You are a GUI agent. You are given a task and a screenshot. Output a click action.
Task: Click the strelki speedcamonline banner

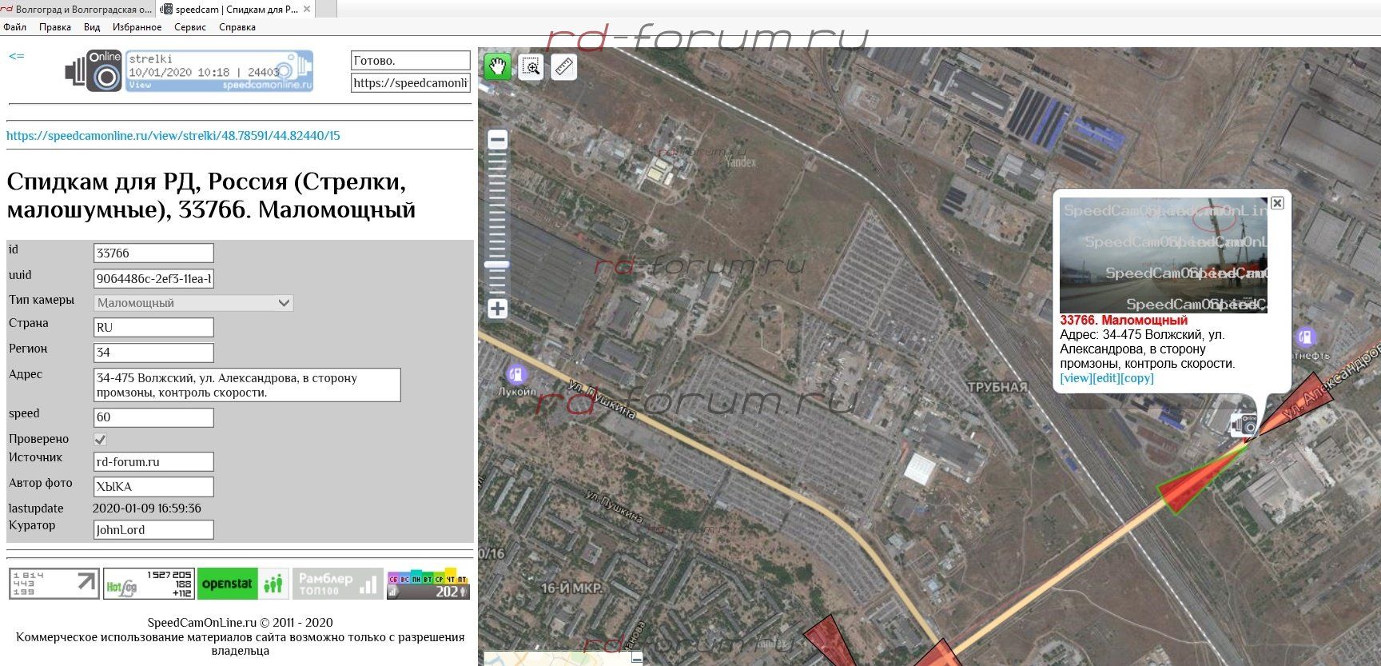pos(219,71)
